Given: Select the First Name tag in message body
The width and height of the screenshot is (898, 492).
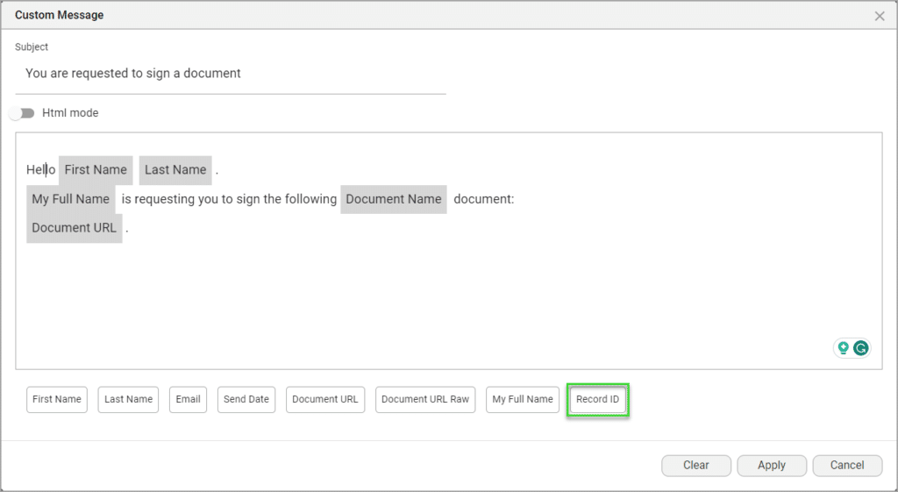Looking at the screenshot, I should [96, 170].
